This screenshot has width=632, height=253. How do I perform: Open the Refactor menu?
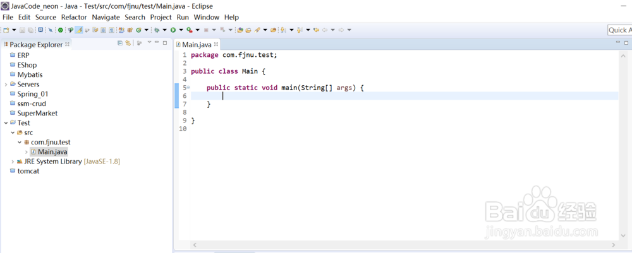[74, 17]
